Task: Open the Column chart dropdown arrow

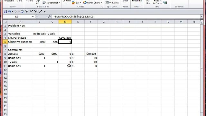Action: point(67,3)
